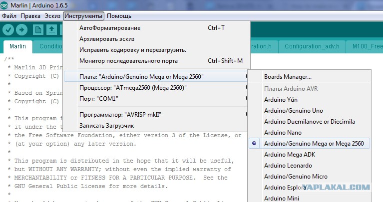Image resolution: width=383 pixels, height=202 pixels.
Task: Switch to the M100_Free tab
Action: (x=365, y=46)
